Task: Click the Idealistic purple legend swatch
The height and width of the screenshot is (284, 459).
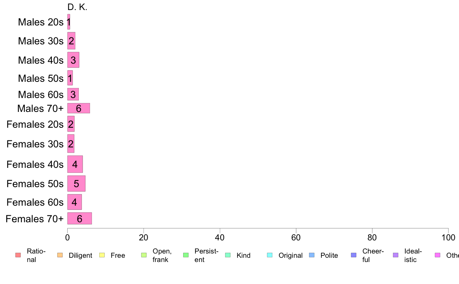Action: pyautogui.click(x=396, y=255)
